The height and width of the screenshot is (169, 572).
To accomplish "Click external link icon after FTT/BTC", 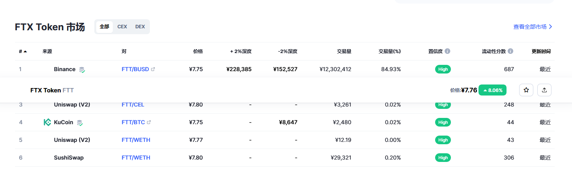I will (x=149, y=122).
